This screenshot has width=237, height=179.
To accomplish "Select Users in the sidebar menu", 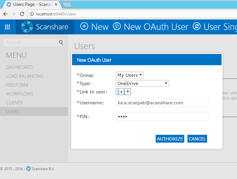I will click(34, 111).
